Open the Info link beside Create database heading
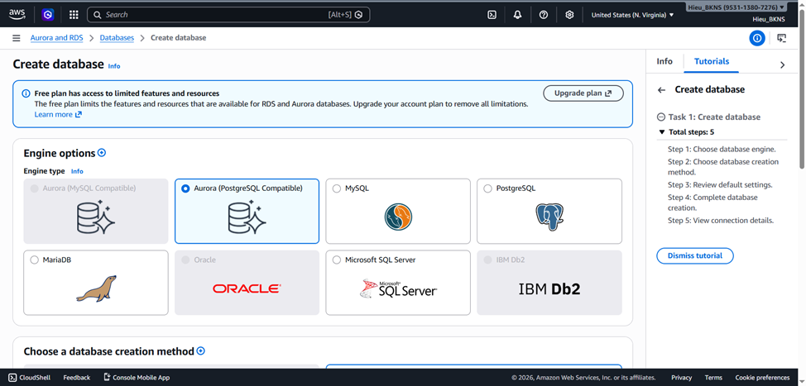Viewport: 806px width, 386px height. 114,66
